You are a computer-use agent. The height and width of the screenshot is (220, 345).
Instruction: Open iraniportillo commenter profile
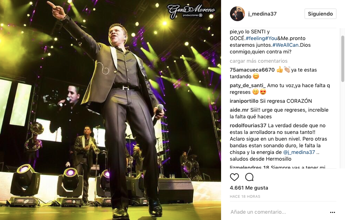click(x=244, y=101)
